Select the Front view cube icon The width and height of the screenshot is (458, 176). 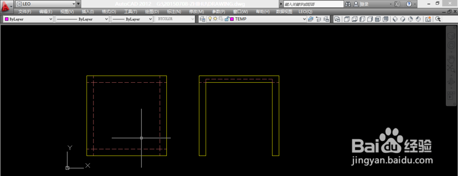click(378, 19)
